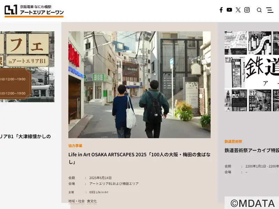Open the Instagram icon

pos(247,10)
